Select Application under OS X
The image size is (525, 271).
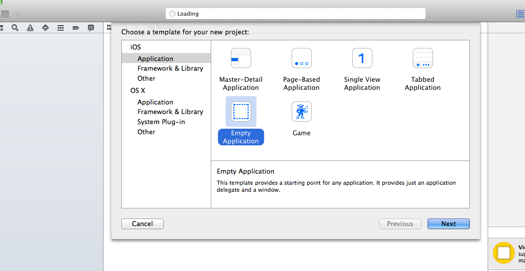[155, 102]
